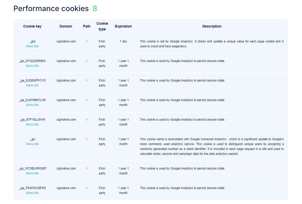
Task: View More info for _ga_97FY0LL9WH
Action: (32, 125)
